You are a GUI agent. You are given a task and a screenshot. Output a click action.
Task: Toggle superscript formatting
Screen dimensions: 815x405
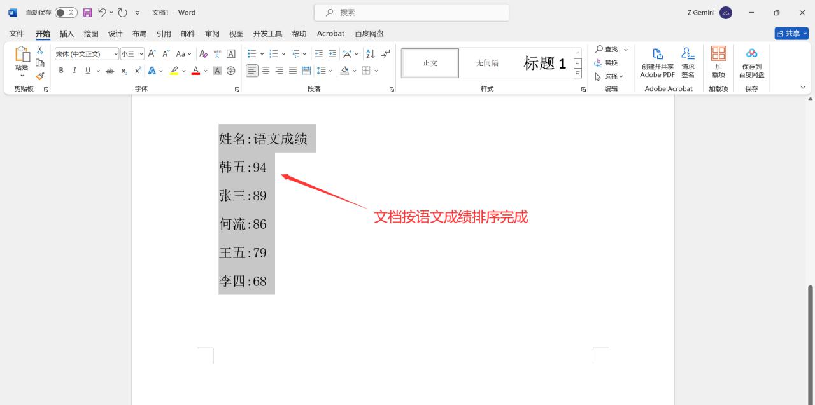[x=138, y=71]
